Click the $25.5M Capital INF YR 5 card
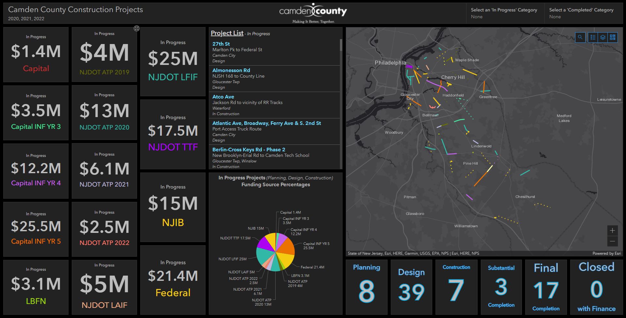Viewport: 626px width, 318px height. (36, 229)
